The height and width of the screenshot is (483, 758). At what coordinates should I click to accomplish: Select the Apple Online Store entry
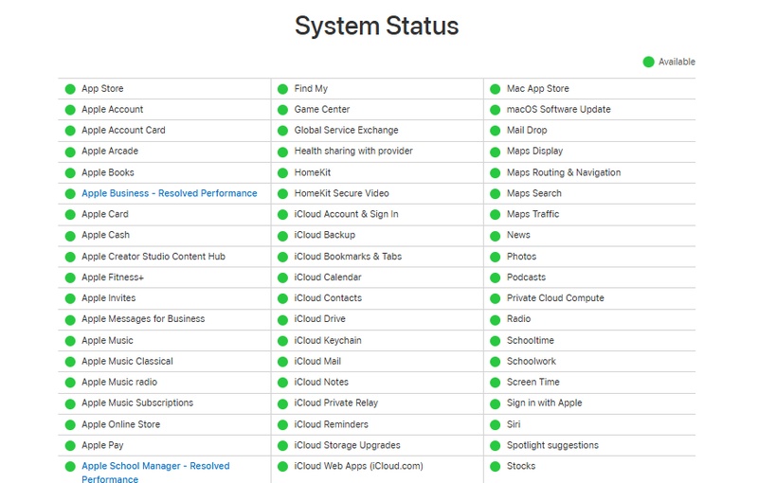pyautogui.click(x=121, y=424)
